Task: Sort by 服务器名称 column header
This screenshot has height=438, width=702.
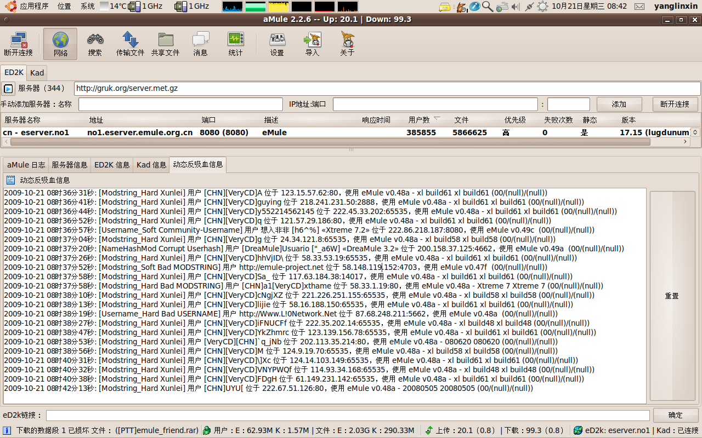Action: point(44,120)
